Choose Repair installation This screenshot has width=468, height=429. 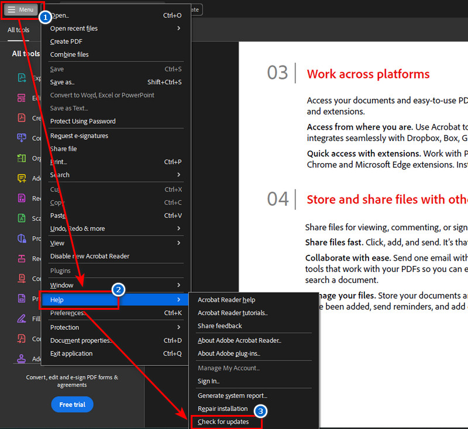coord(254,409)
